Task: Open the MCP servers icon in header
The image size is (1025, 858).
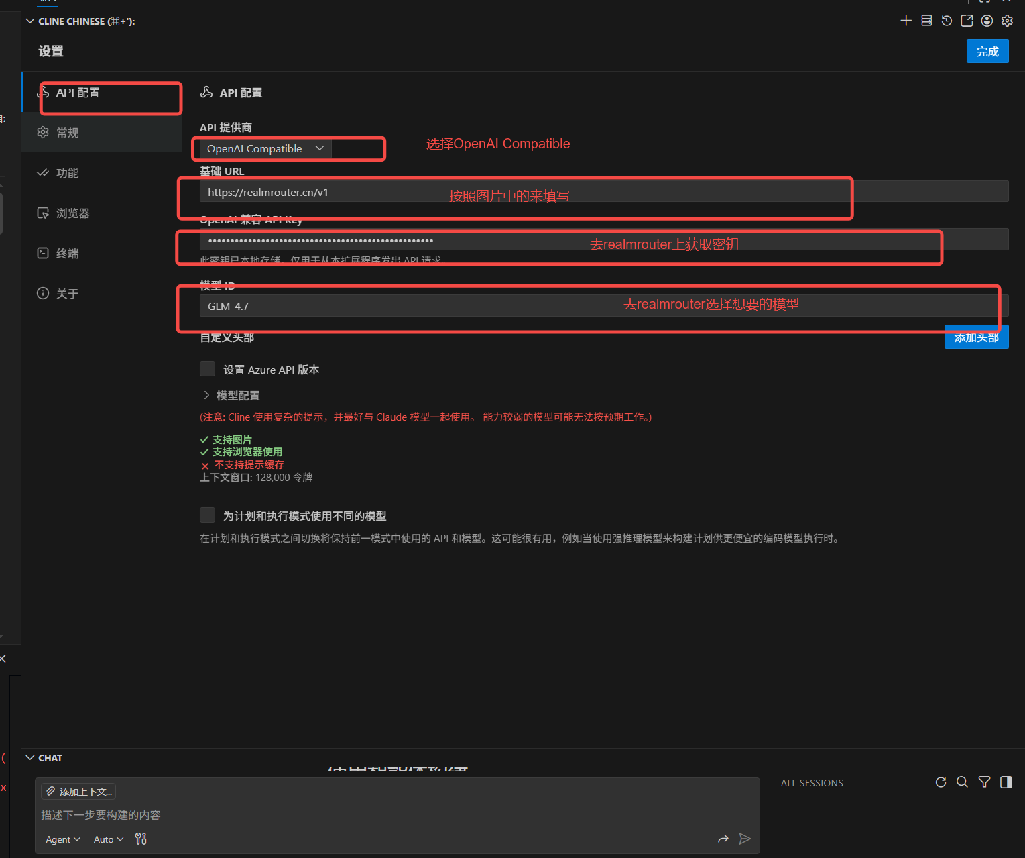Action: (x=926, y=21)
